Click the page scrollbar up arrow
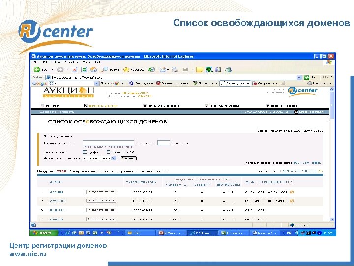 332,89
